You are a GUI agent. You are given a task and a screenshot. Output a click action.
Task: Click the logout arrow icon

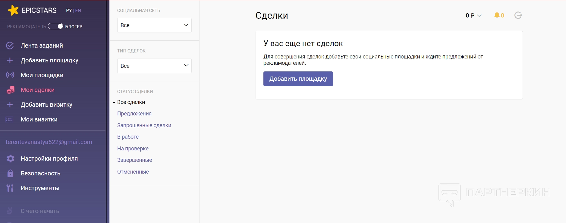(x=518, y=15)
